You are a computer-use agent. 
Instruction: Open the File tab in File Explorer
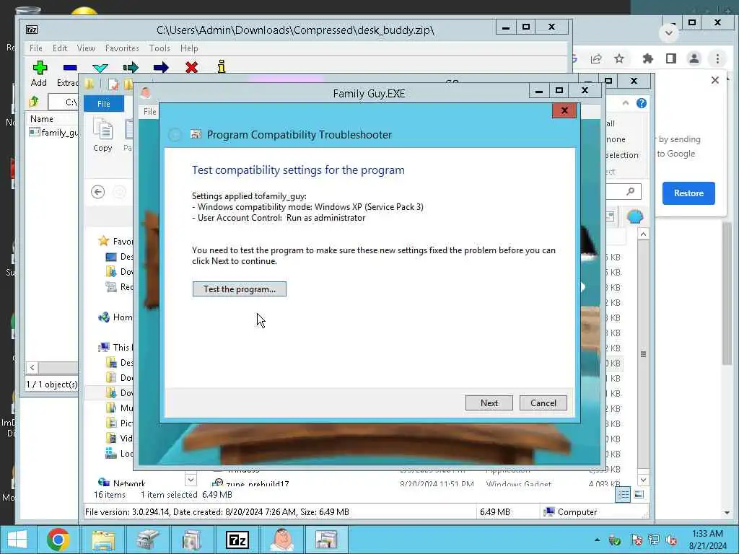click(104, 104)
